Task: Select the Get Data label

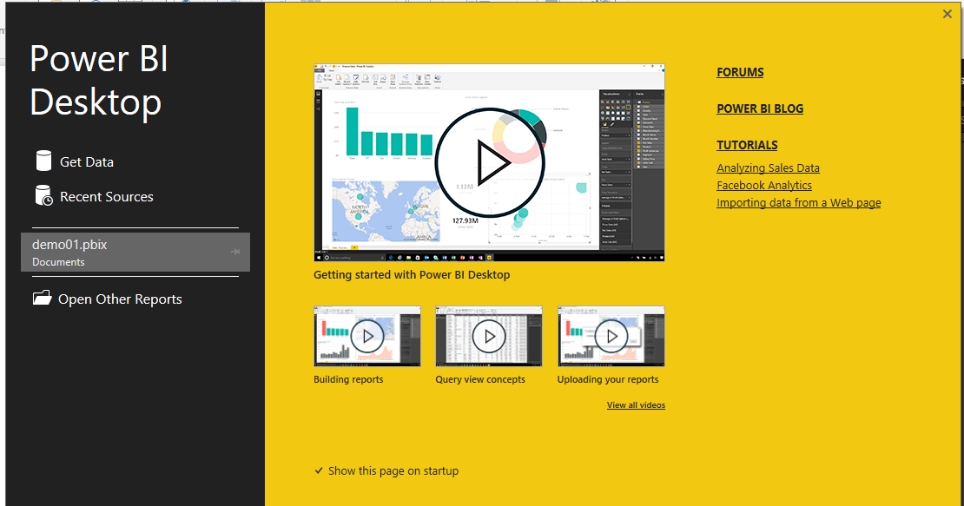Action: (x=87, y=162)
